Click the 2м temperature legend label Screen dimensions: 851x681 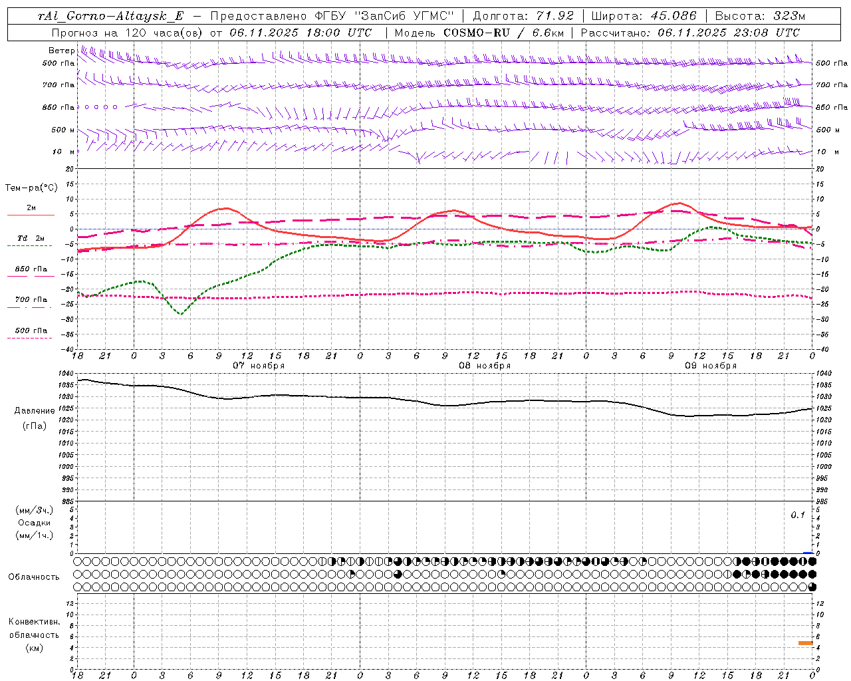click(x=31, y=208)
